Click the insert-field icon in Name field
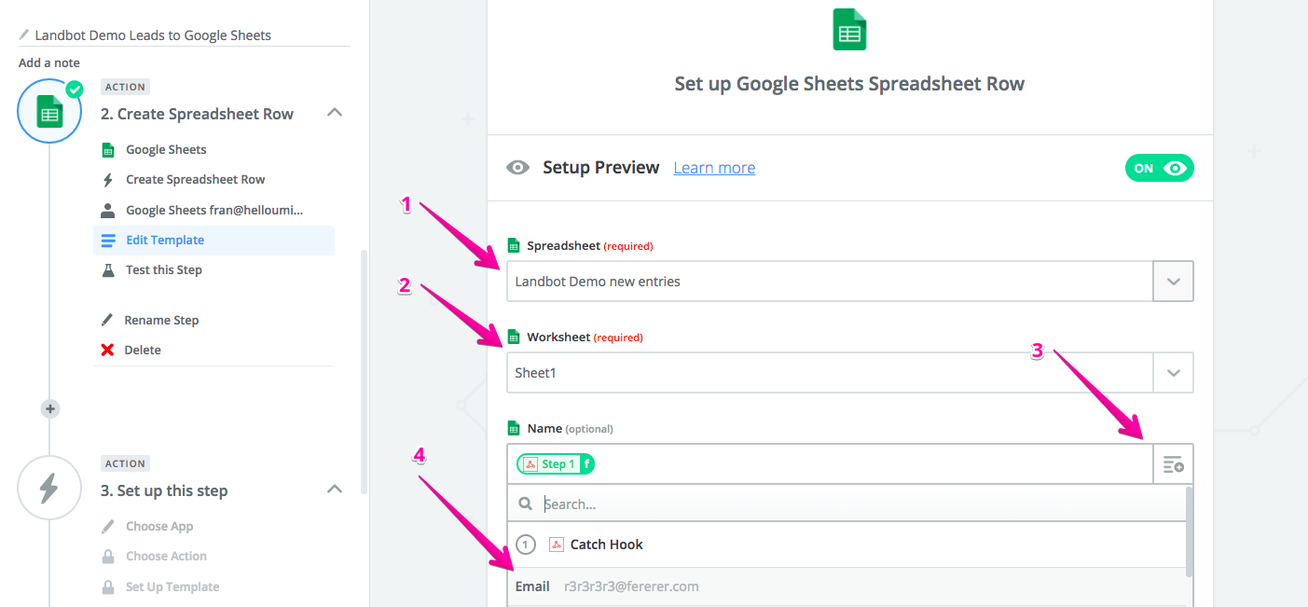The height and width of the screenshot is (607, 1308). pyautogui.click(x=1173, y=464)
